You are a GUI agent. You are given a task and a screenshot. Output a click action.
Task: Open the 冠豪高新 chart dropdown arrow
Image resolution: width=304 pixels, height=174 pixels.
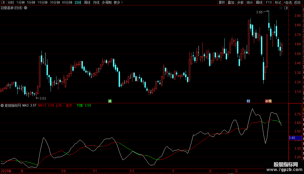click(26, 8)
